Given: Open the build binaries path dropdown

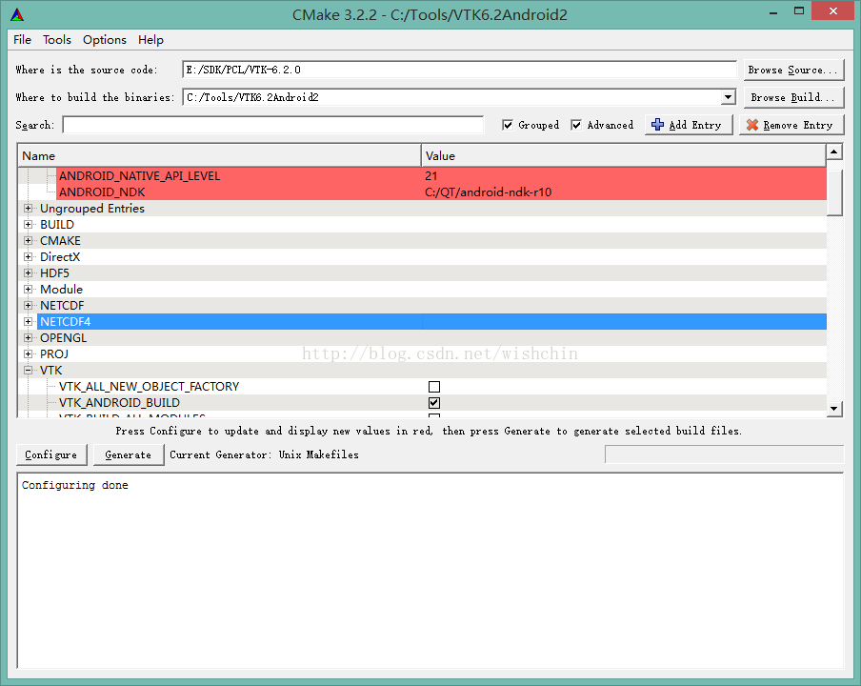Looking at the screenshot, I should click(x=728, y=97).
